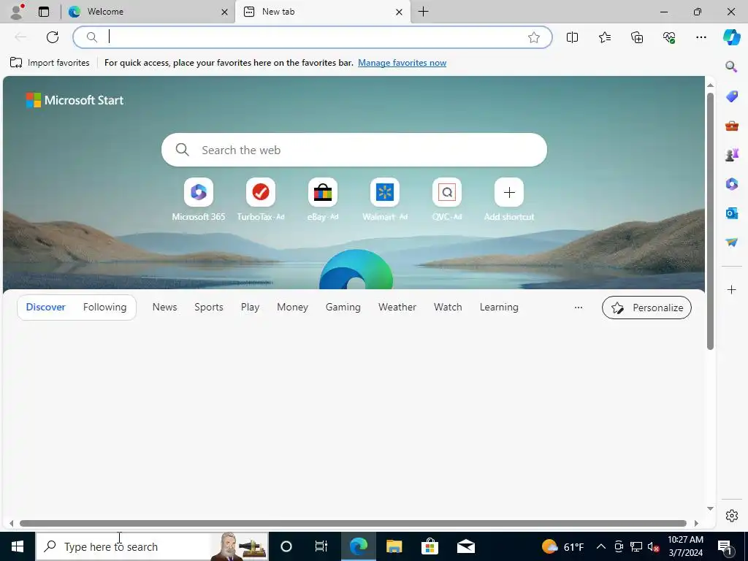Open the Copilot icon
748x561 pixels.
[731, 37]
